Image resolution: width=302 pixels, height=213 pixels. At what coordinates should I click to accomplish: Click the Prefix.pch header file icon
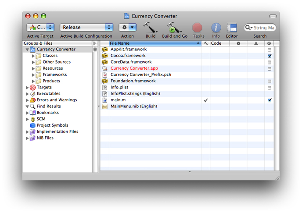(105, 75)
